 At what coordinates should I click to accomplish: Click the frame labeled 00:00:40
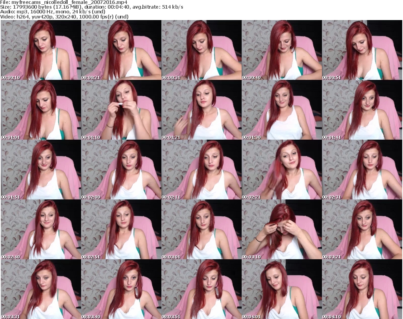282,50
